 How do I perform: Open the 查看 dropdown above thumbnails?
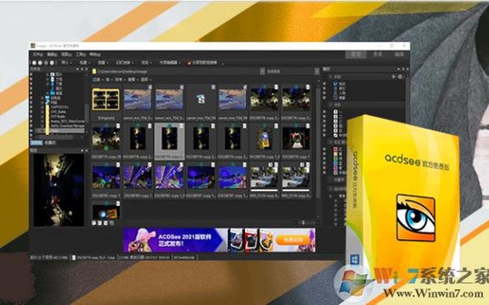pos(133,80)
